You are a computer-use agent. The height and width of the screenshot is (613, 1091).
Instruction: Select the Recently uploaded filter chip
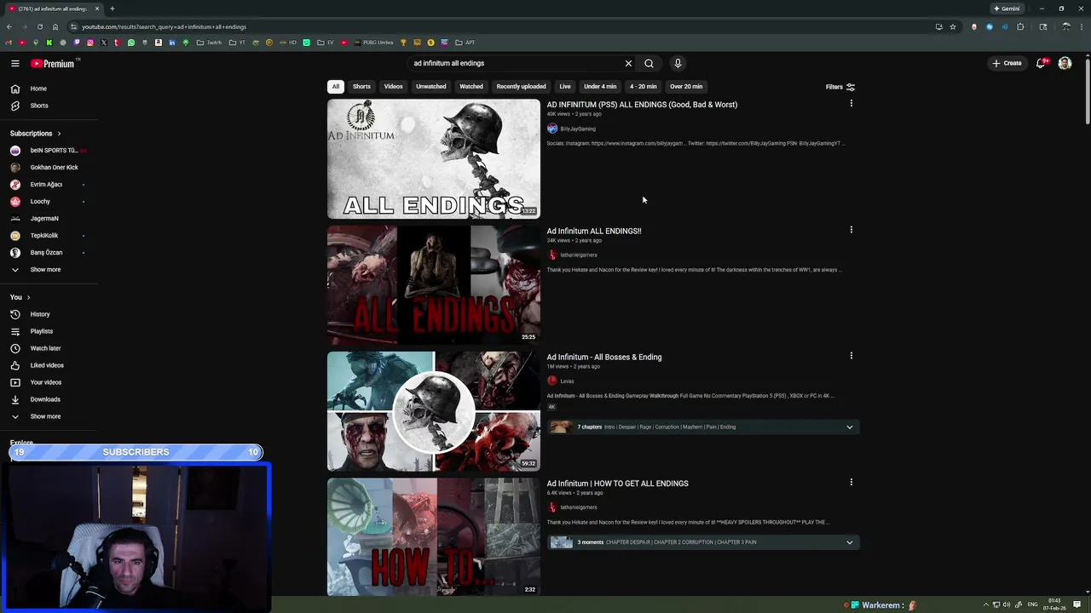(x=521, y=86)
